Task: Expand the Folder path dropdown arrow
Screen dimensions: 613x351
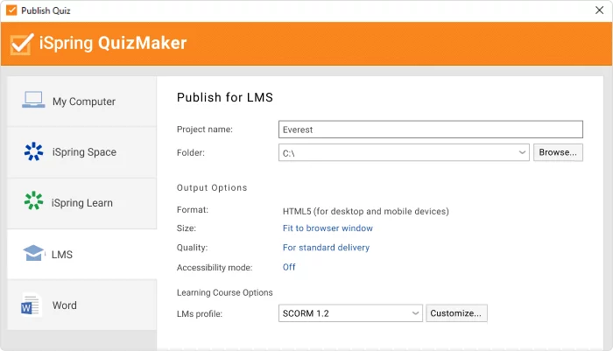Action: tap(522, 152)
